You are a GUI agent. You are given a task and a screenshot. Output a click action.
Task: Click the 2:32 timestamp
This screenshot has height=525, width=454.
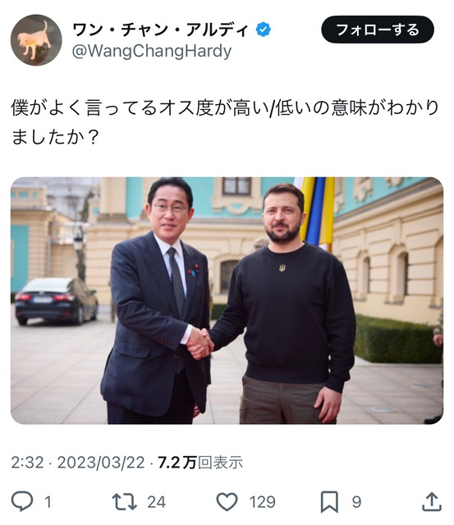coord(27,463)
